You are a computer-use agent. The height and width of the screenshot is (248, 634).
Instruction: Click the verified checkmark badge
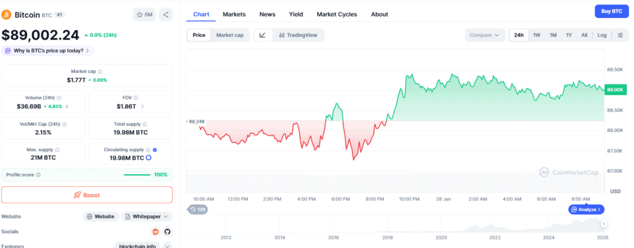(x=155, y=150)
